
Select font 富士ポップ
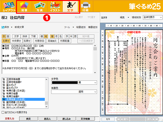coord(11,85)
